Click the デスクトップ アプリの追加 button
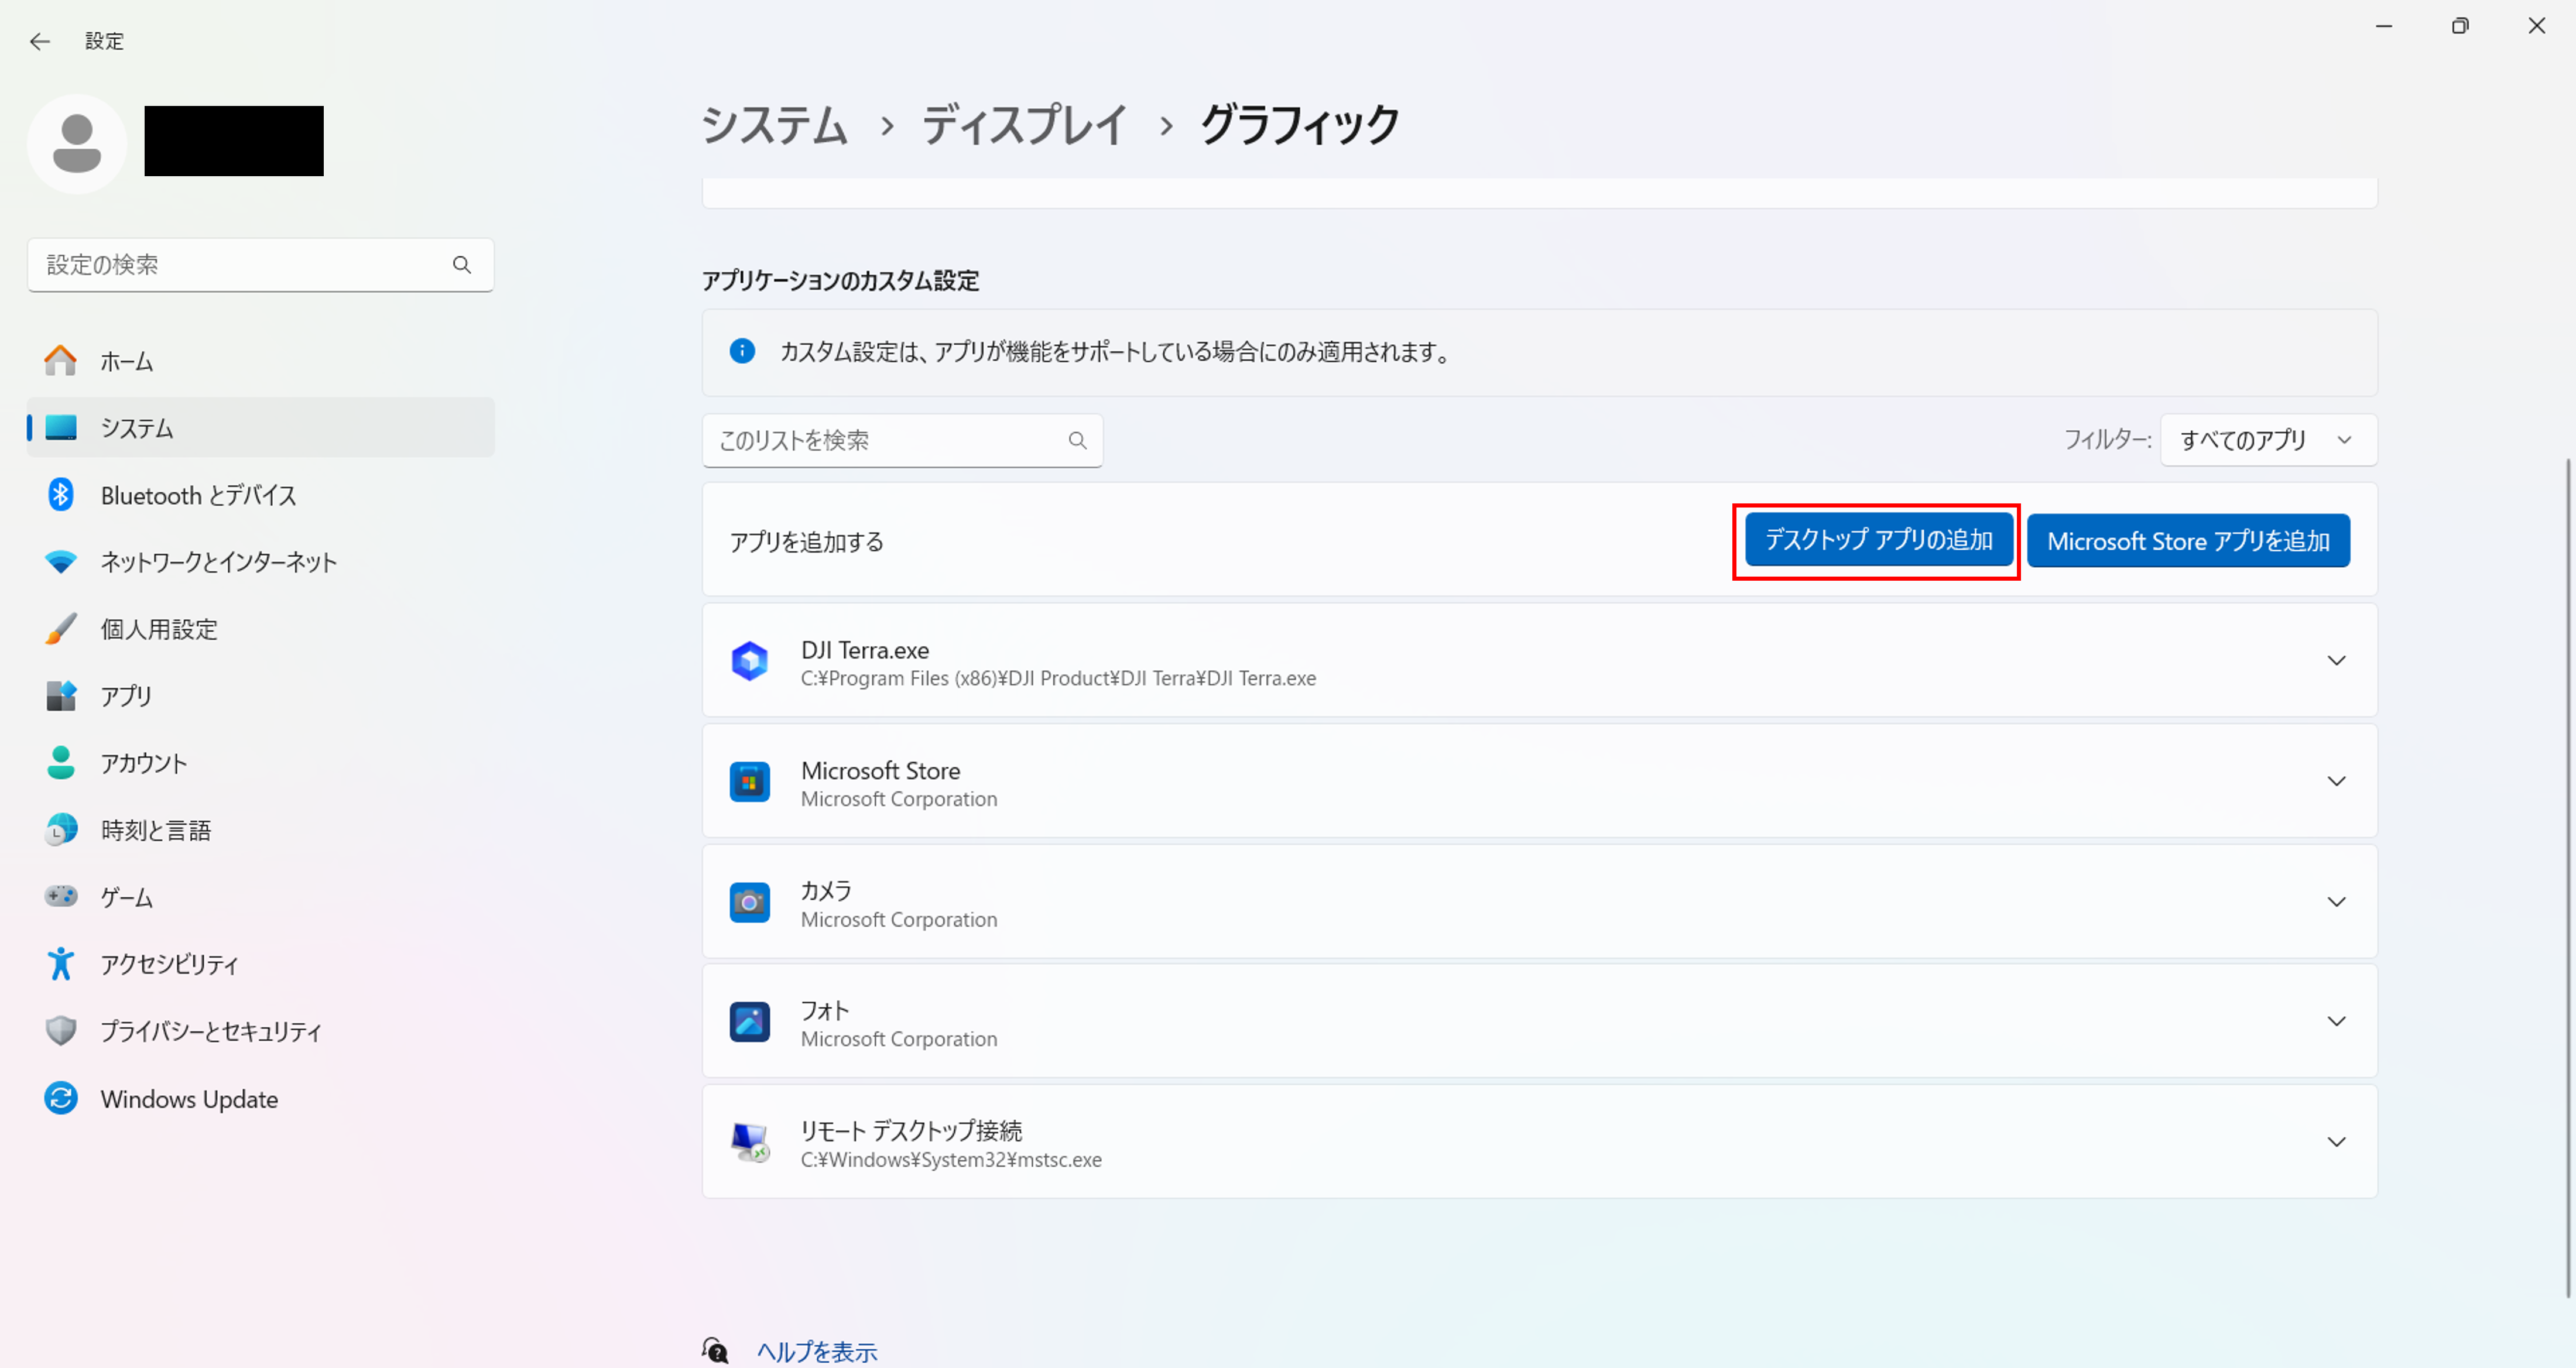The image size is (2576, 1368). (x=1878, y=540)
